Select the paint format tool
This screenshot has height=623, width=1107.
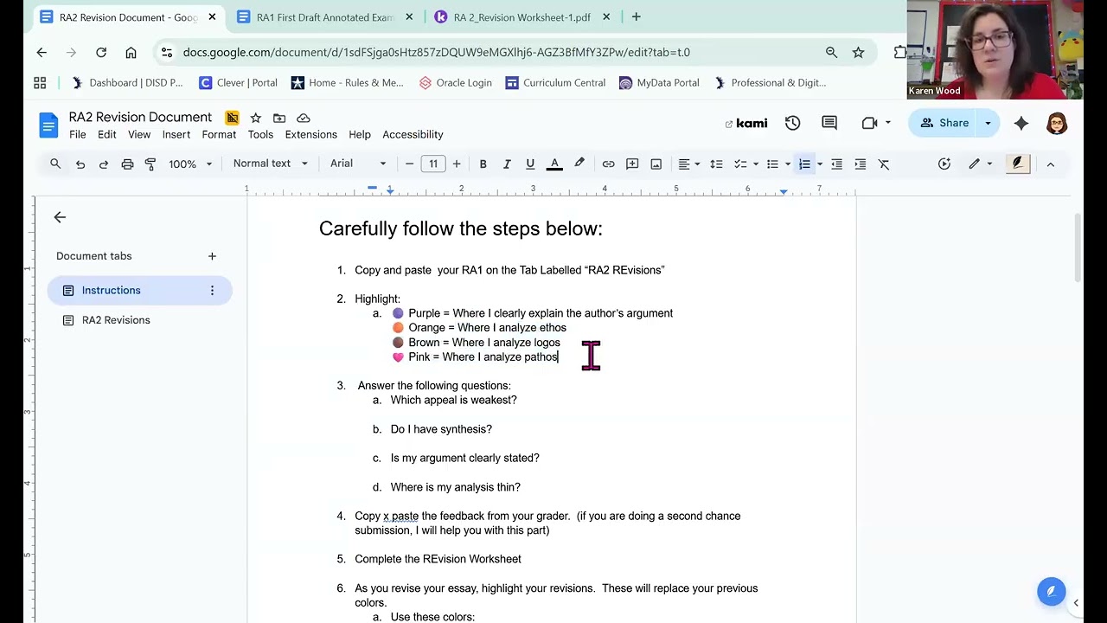tap(150, 164)
